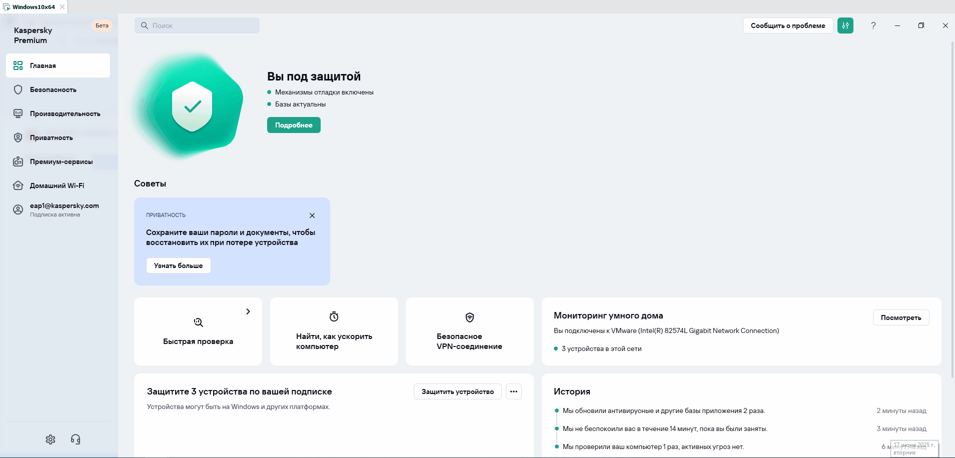Click the search magnifier icon

145,25
